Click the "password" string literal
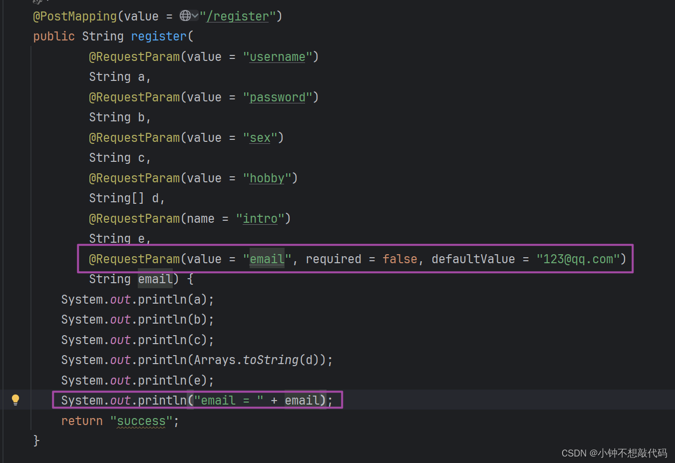 pyautogui.click(x=278, y=97)
